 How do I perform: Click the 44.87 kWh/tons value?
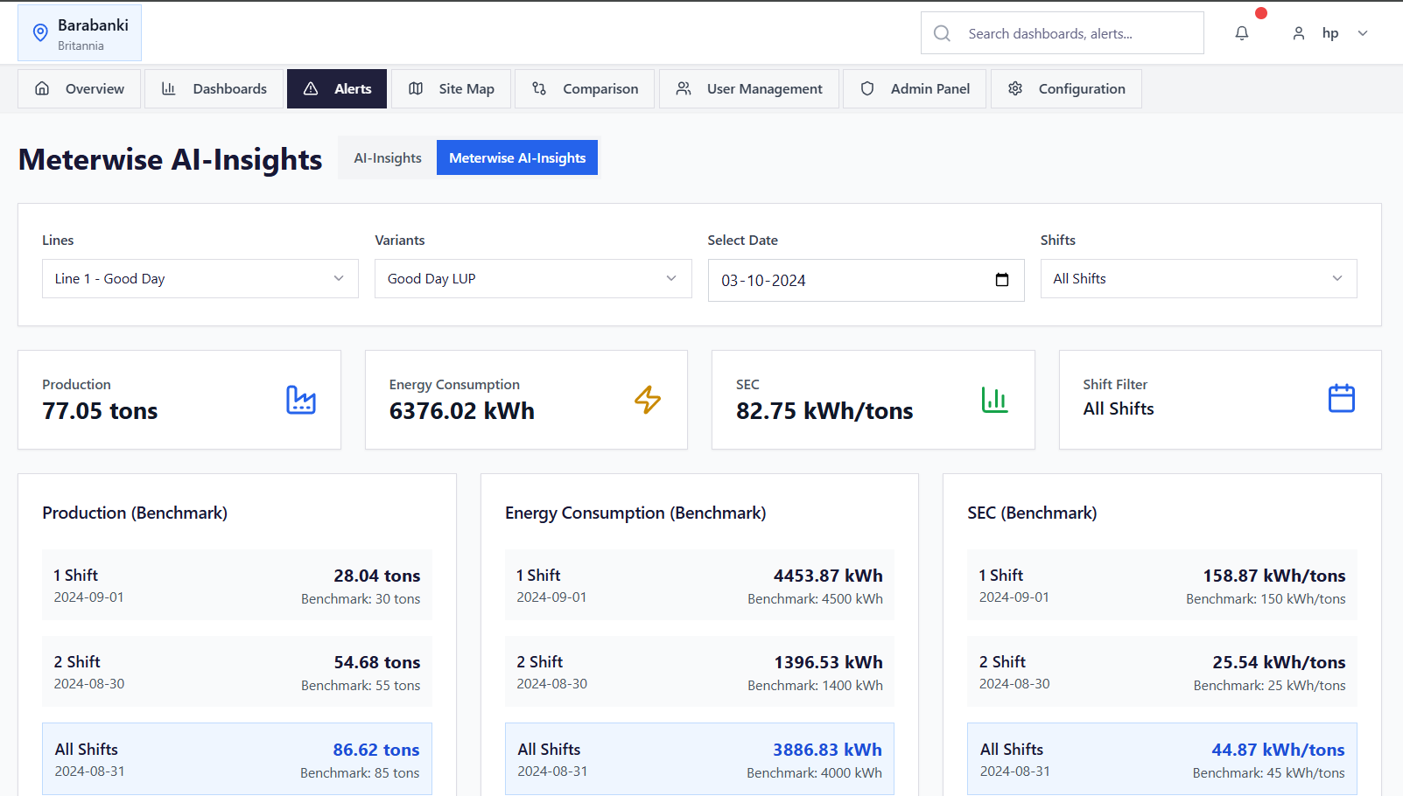click(1278, 750)
